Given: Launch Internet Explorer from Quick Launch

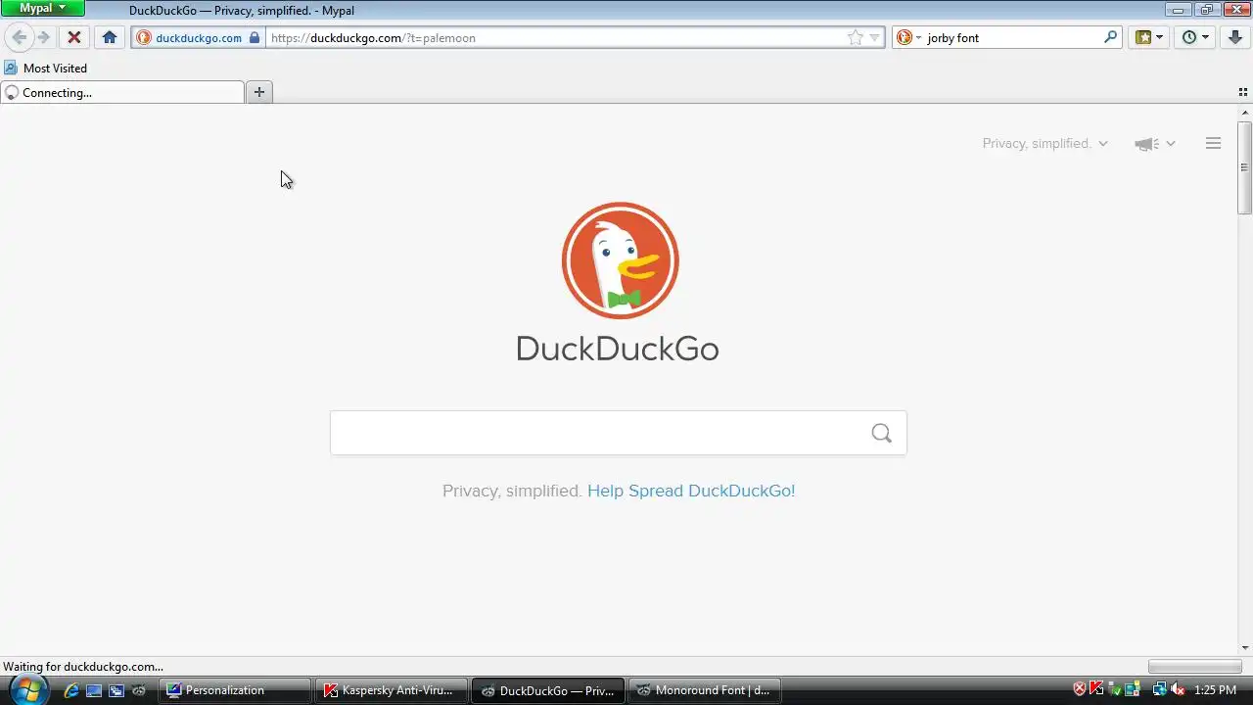Looking at the screenshot, I should pos(71,690).
